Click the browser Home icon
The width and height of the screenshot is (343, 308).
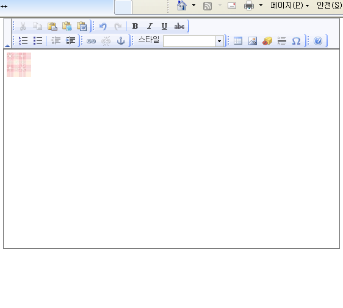[182, 5]
